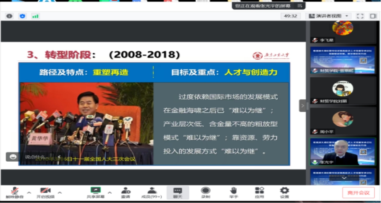Open meeting settings (设置)
This screenshot has height=203, width=381.
tap(284, 192)
